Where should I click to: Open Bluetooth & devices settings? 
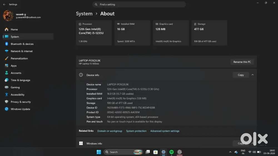22,44
